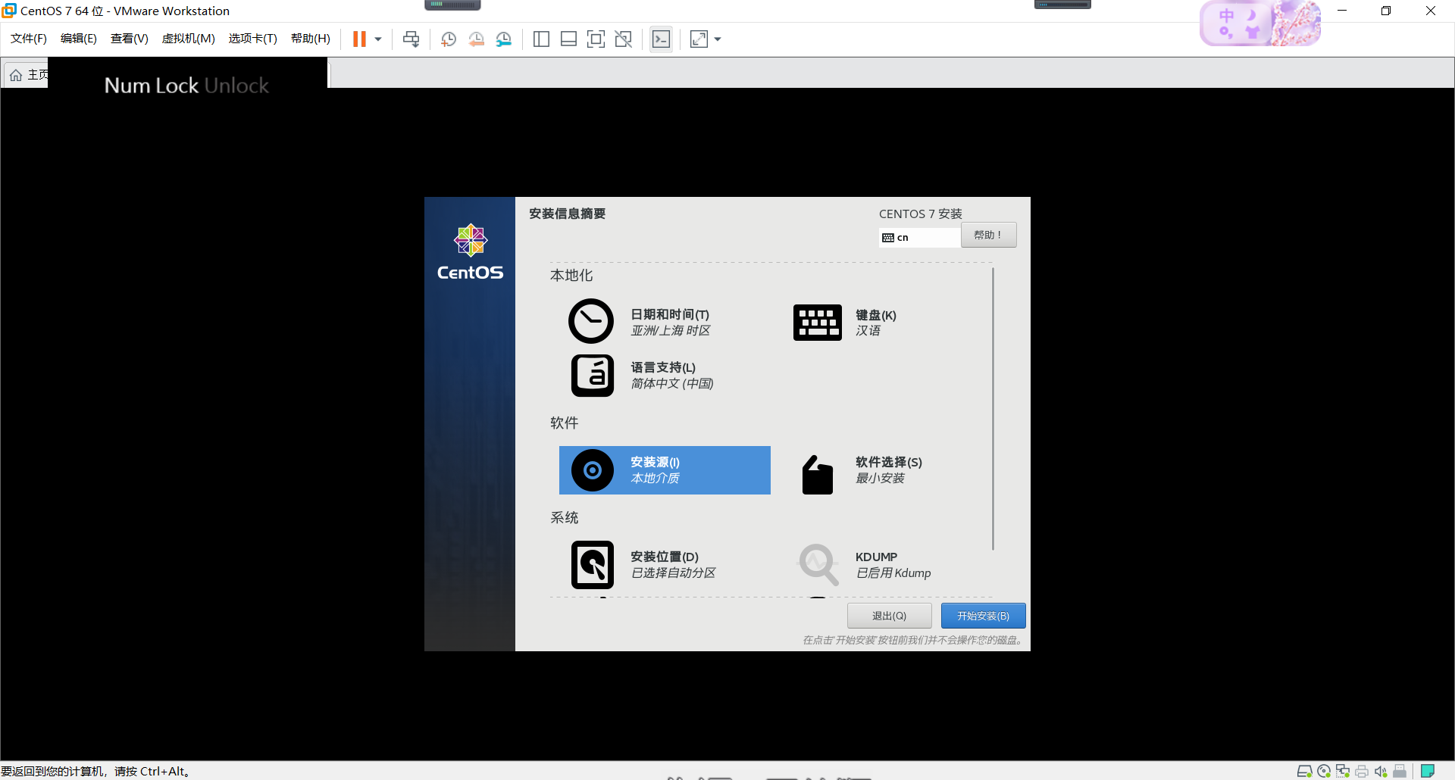Click CD/DVD device status icon
Image resolution: width=1455 pixels, height=780 pixels.
coord(1324,771)
